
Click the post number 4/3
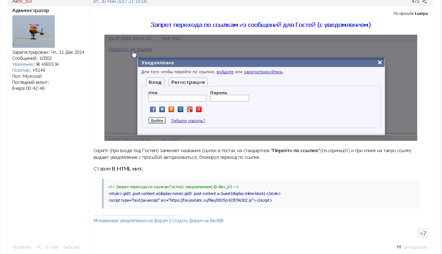pos(415,2)
